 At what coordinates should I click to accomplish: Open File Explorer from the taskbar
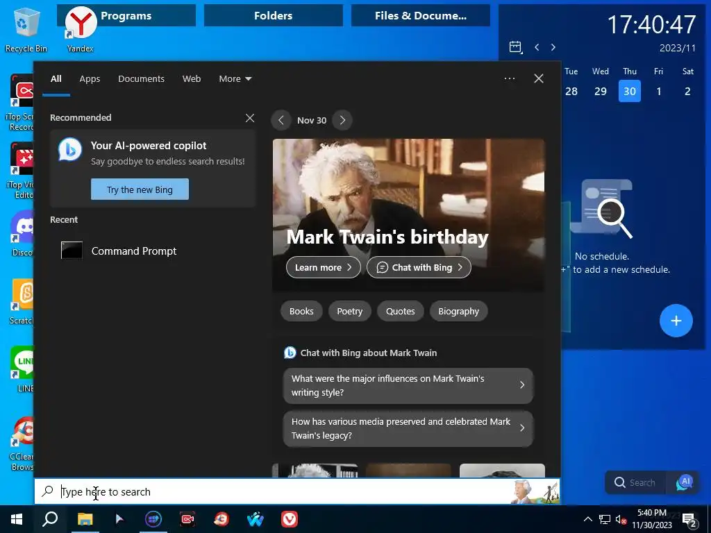click(85, 519)
